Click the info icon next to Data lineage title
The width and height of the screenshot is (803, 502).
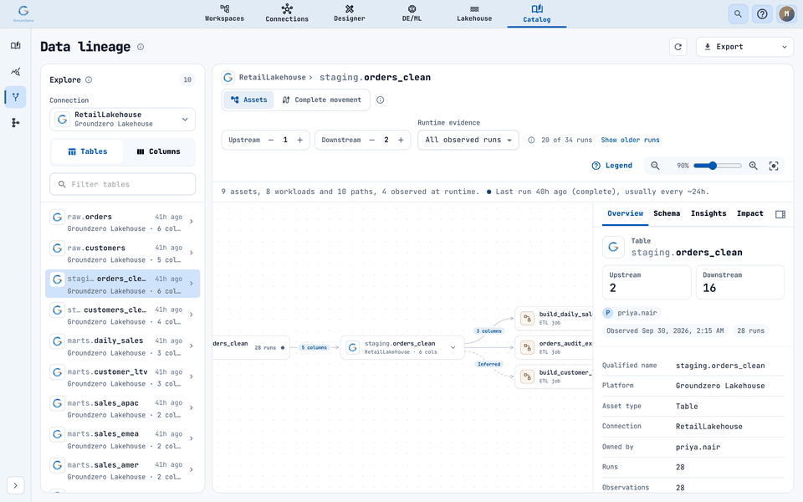pos(141,47)
